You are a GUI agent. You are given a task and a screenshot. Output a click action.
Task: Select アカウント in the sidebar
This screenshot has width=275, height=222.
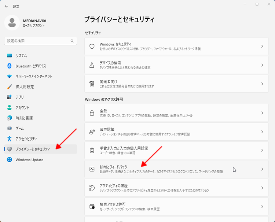tap(40, 108)
